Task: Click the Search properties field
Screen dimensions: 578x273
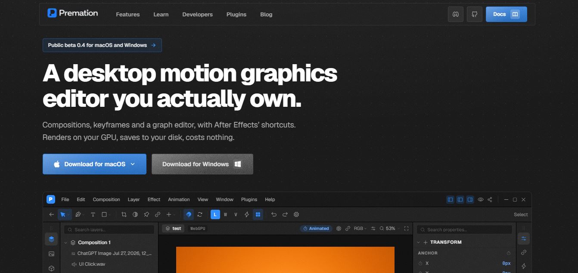Action: tap(464, 230)
